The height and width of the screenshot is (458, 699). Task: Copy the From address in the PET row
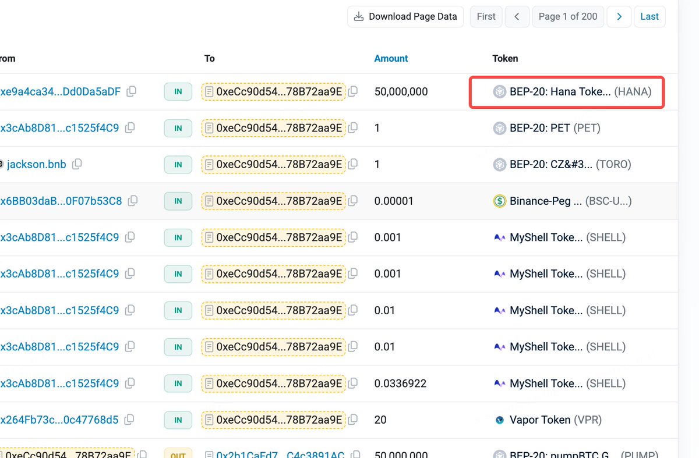pyautogui.click(x=130, y=127)
